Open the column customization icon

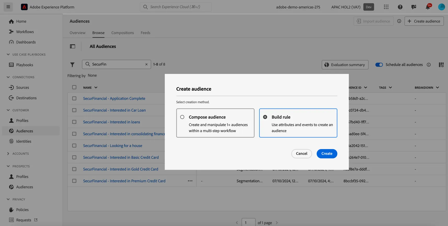pos(441,65)
